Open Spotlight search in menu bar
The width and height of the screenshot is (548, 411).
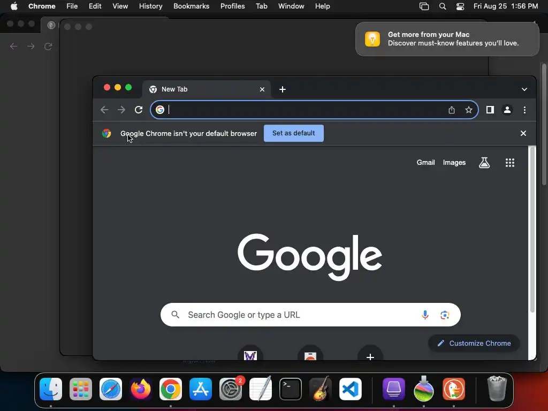click(443, 6)
